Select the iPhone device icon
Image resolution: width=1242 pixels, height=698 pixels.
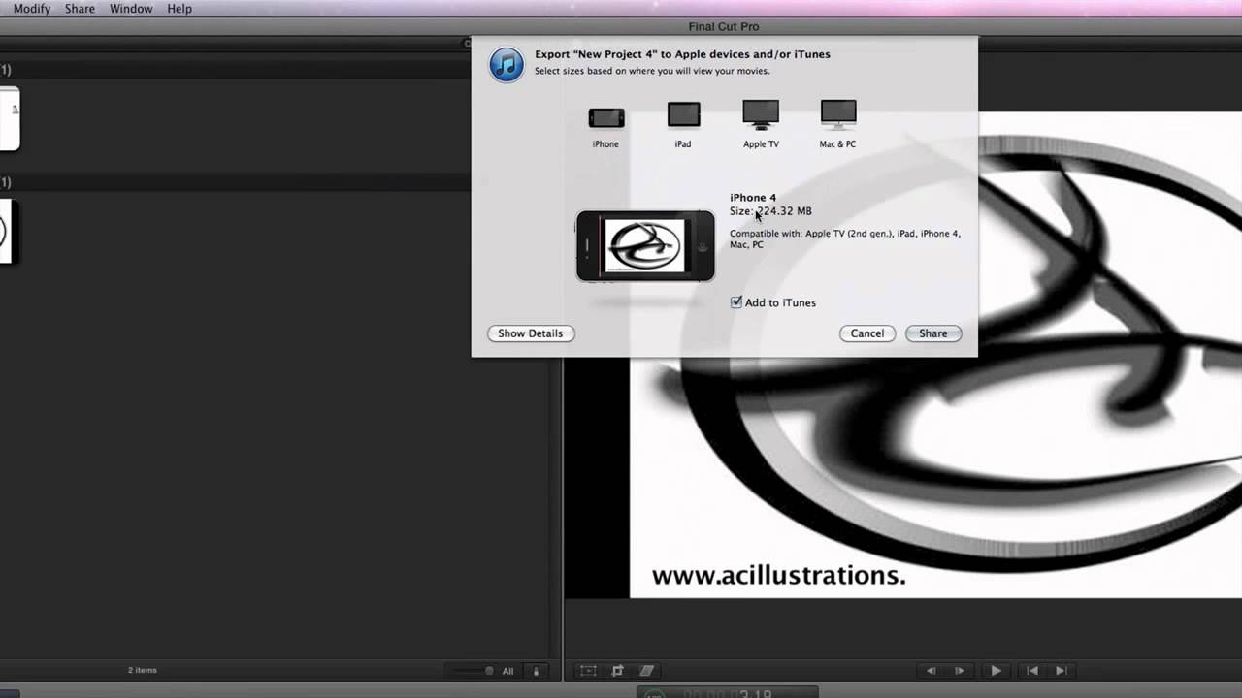[605, 118]
